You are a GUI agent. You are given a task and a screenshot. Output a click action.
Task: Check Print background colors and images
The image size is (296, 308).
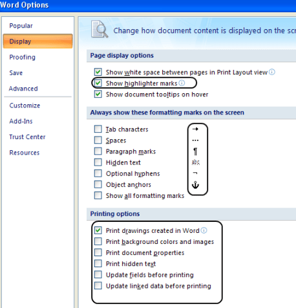click(98, 241)
